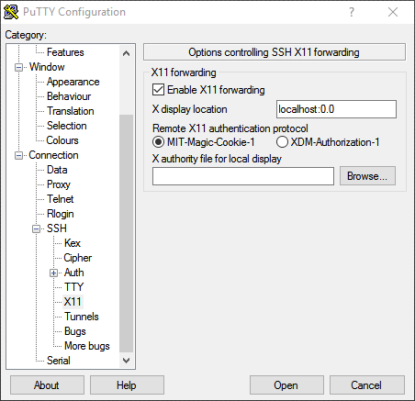Select the Kex category under SSH

(x=73, y=243)
